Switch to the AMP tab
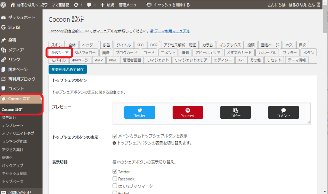Viewport: 328px width, 194px height. 99,60
